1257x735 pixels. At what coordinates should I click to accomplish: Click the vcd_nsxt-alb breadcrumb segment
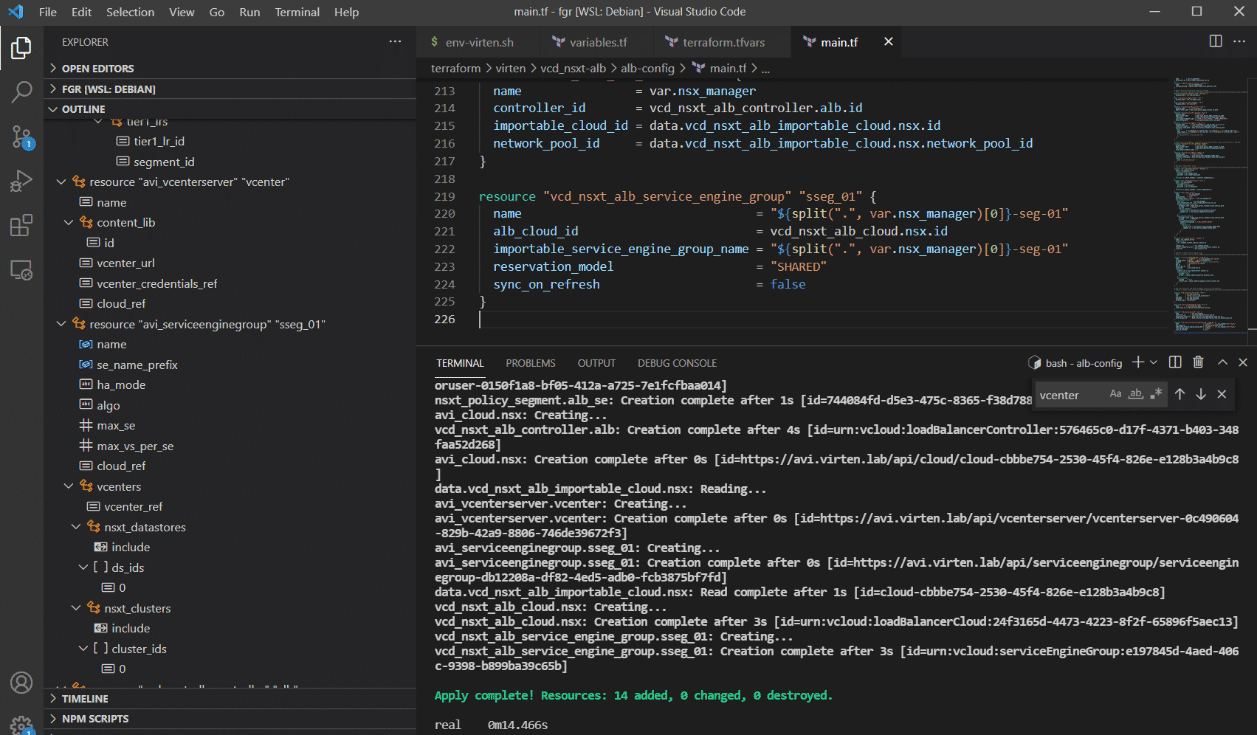point(574,68)
